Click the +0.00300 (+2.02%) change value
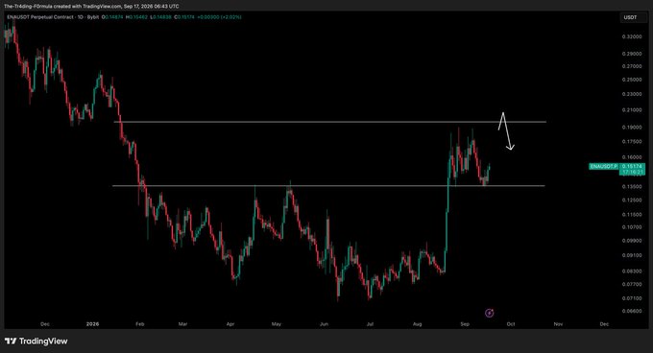The image size is (653, 353). (219, 17)
